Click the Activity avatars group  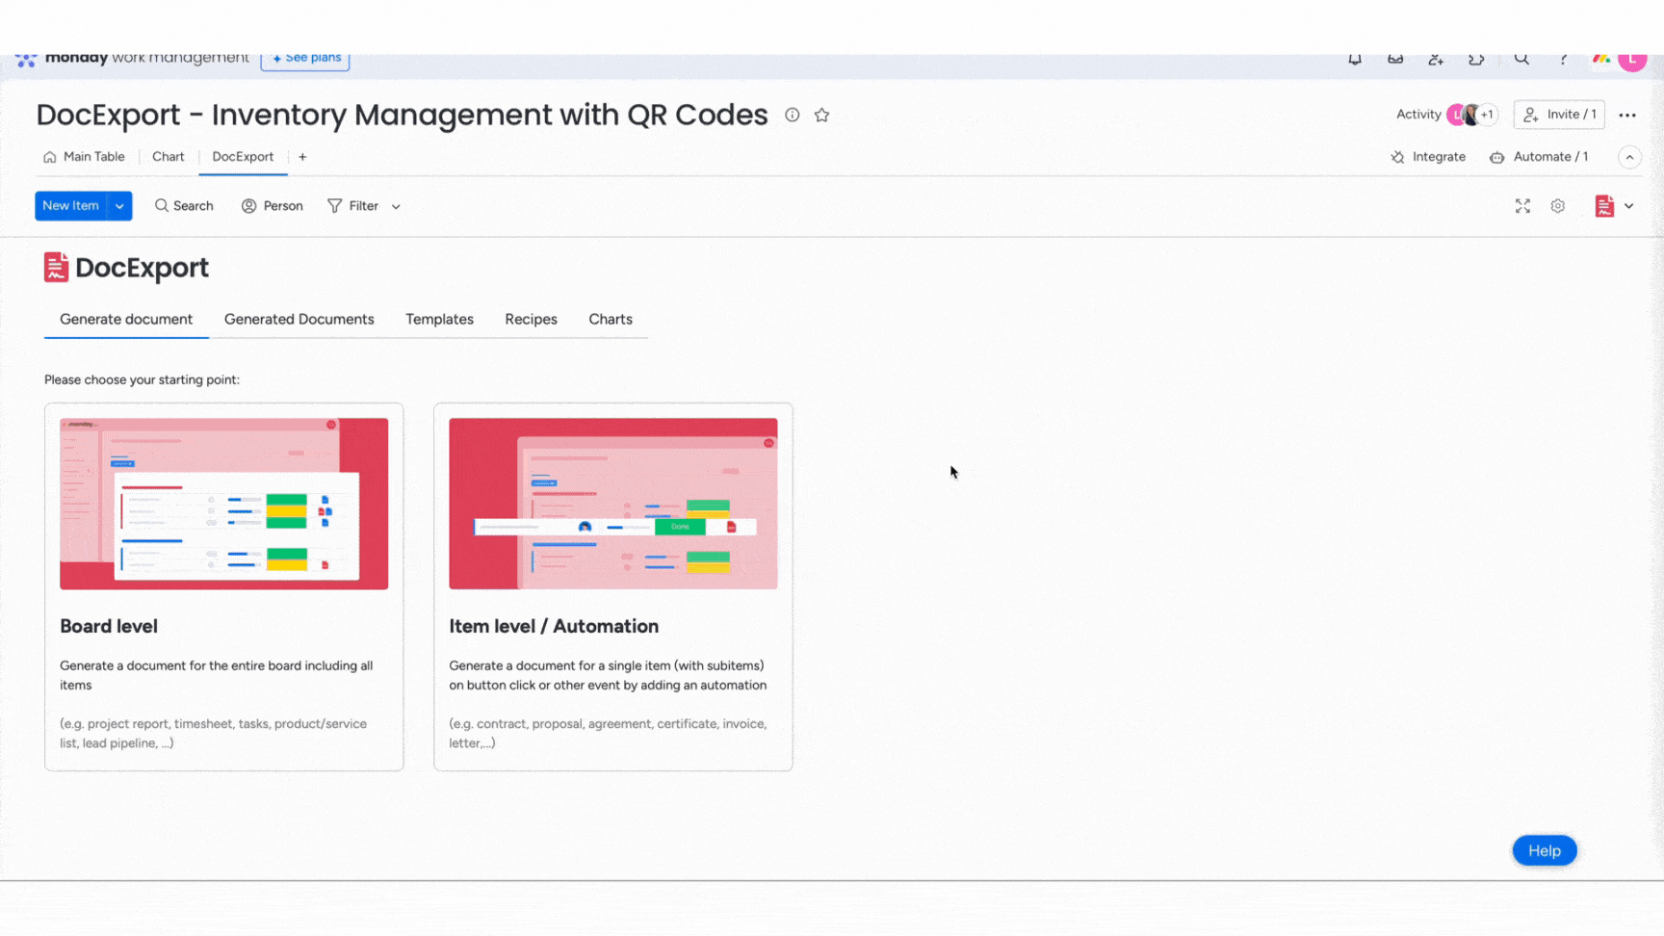(x=1471, y=115)
